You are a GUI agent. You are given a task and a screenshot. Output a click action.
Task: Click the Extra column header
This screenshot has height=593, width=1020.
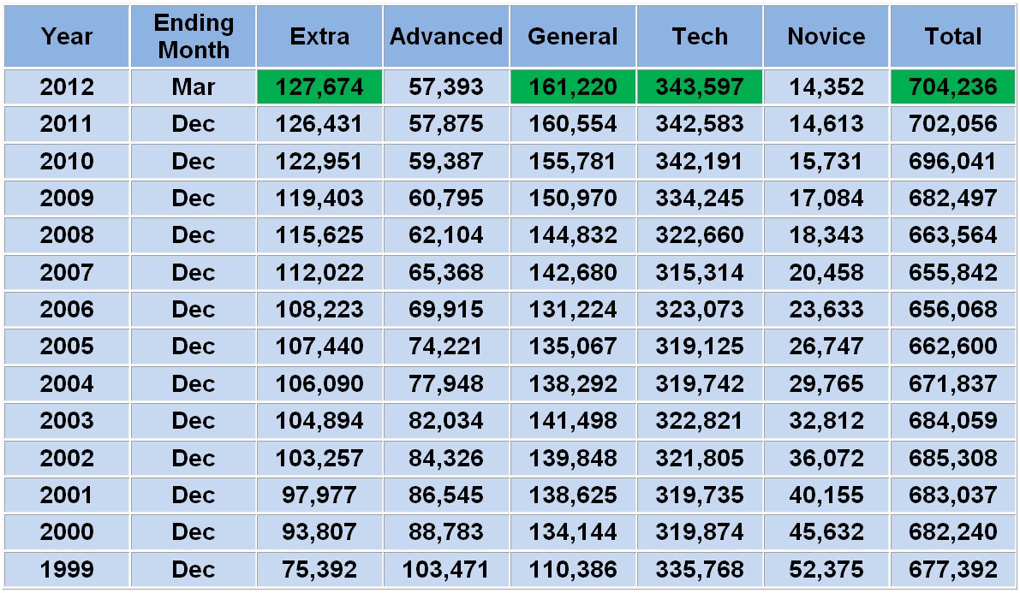tap(319, 37)
